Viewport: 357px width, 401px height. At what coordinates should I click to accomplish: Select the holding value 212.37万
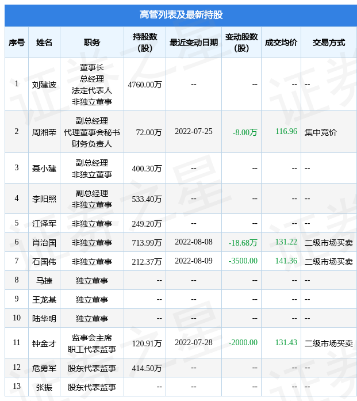pyautogui.click(x=147, y=262)
